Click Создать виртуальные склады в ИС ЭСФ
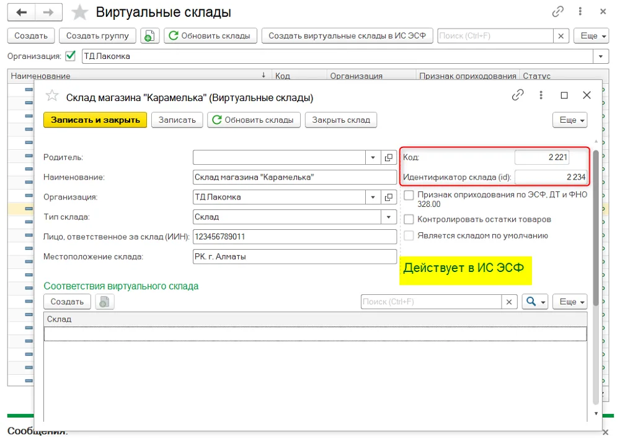The image size is (620, 438). point(347,35)
